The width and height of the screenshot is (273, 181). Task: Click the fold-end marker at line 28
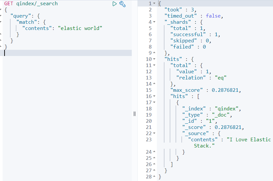pyautogui.click(x=154, y=177)
